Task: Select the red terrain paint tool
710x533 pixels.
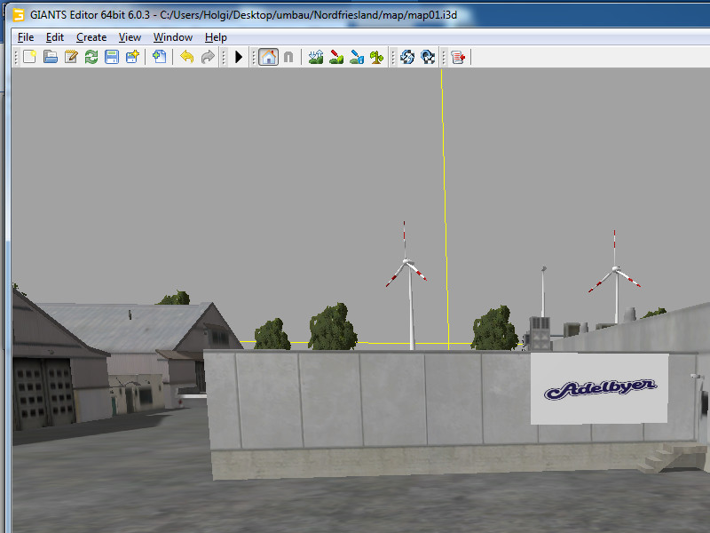Action: [336, 57]
